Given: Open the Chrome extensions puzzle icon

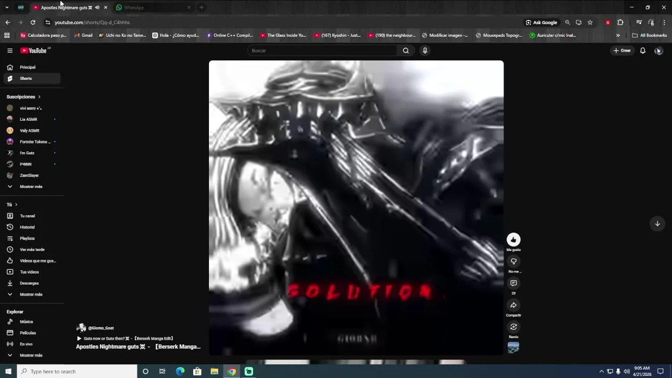Looking at the screenshot, I should [x=621, y=23].
